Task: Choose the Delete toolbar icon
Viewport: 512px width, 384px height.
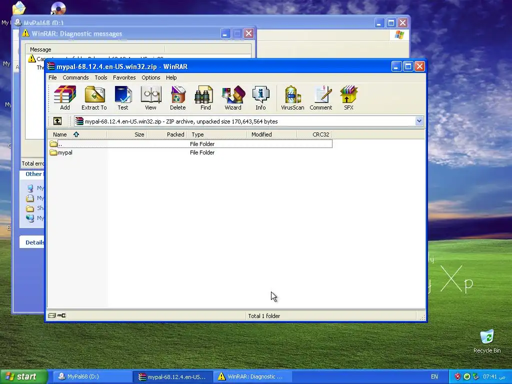Action: tap(177, 97)
